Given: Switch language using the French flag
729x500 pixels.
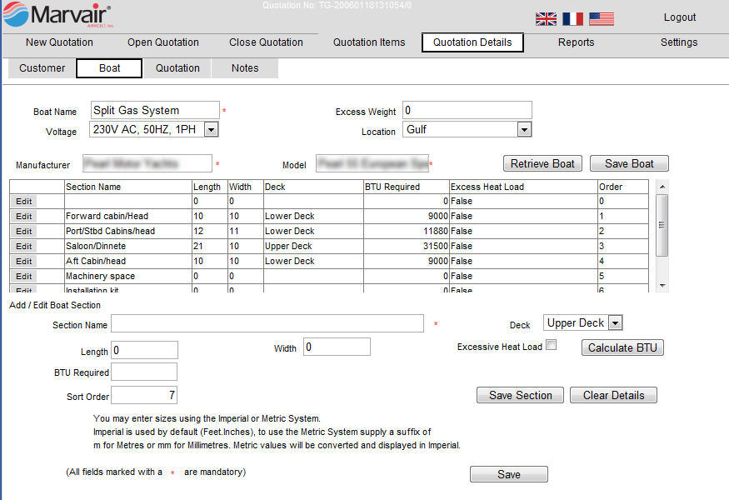Looking at the screenshot, I should 572,18.
